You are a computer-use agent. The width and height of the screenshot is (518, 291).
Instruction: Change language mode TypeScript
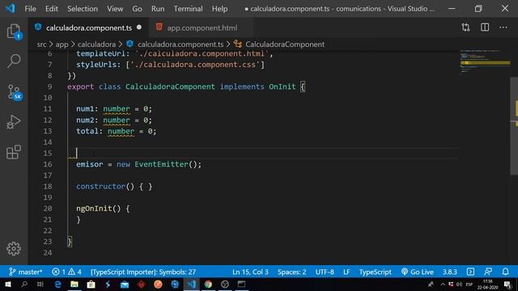(376, 272)
